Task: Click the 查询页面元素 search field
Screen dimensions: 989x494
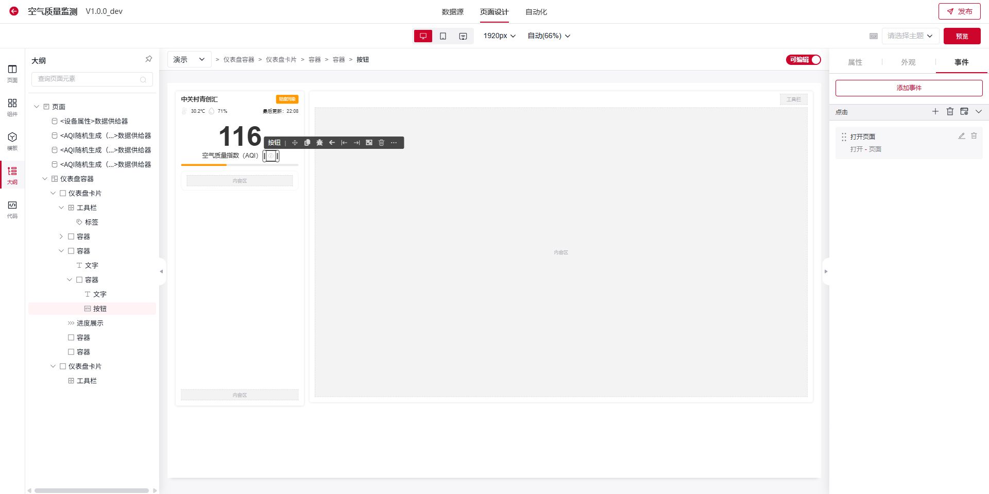Action: 88,79
